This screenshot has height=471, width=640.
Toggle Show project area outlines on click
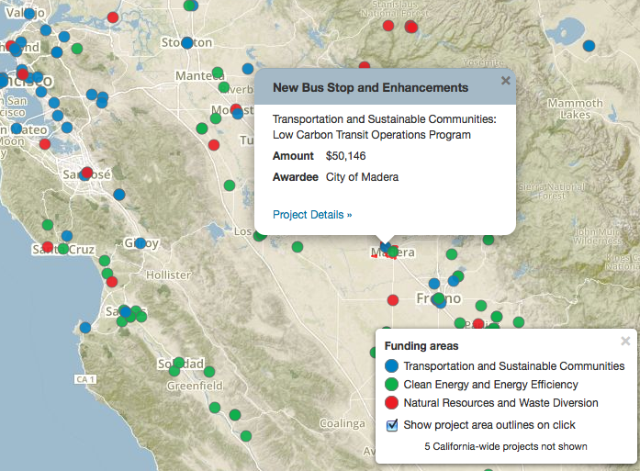[x=393, y=425]
